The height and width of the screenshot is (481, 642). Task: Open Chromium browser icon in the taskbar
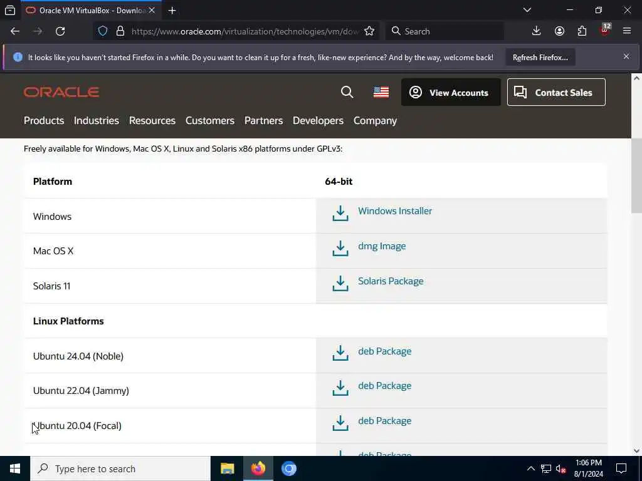coord(288,468)
